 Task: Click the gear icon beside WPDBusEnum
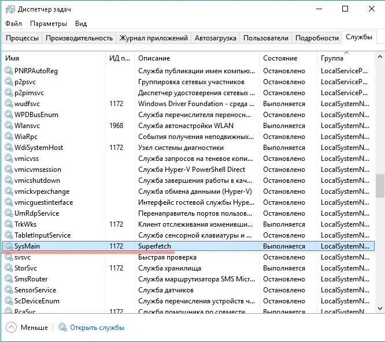(9, 115)
